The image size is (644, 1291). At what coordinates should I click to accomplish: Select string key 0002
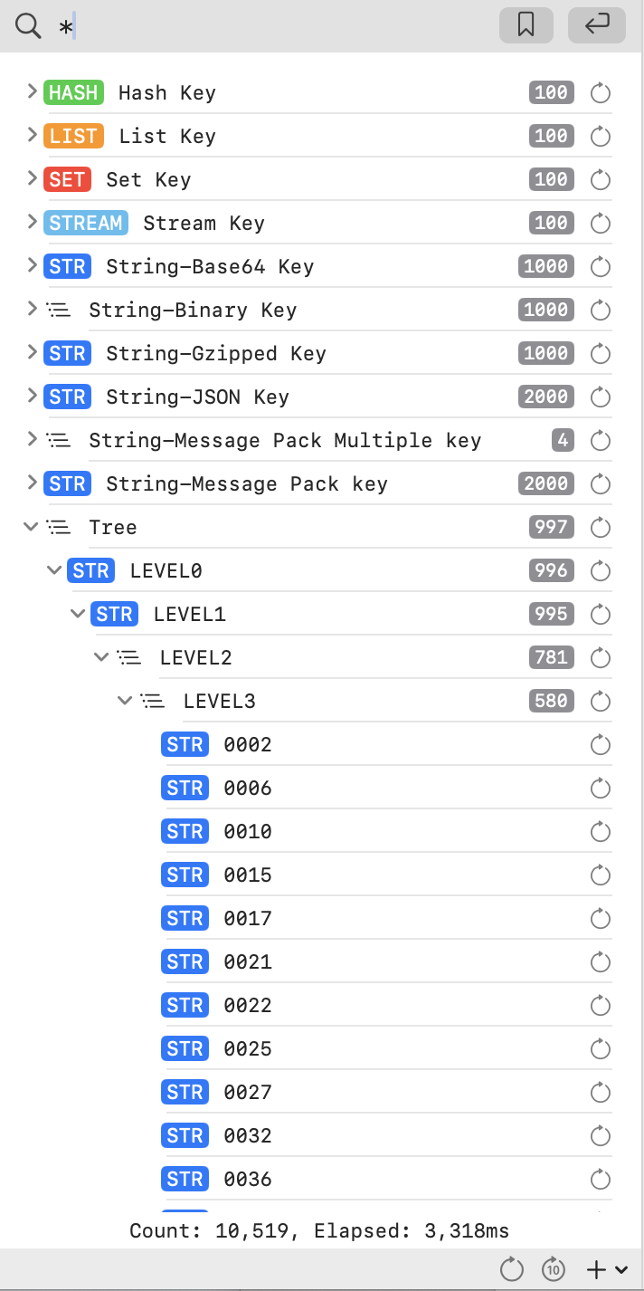[x=247, y=744]
